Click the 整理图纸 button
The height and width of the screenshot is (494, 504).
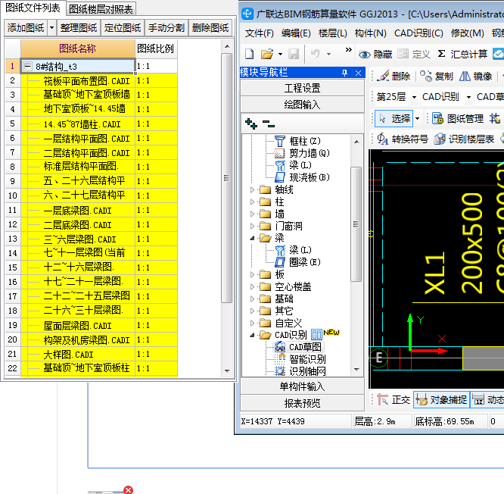coord(79,28)
